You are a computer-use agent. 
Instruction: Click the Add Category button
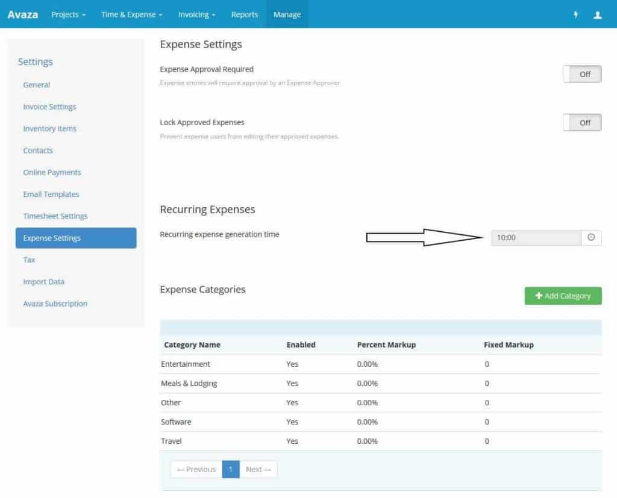(563, 296)
